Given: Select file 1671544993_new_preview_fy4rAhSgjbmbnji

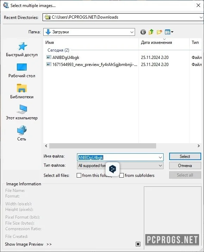Looking at the screenshot, I should point(95,65).
